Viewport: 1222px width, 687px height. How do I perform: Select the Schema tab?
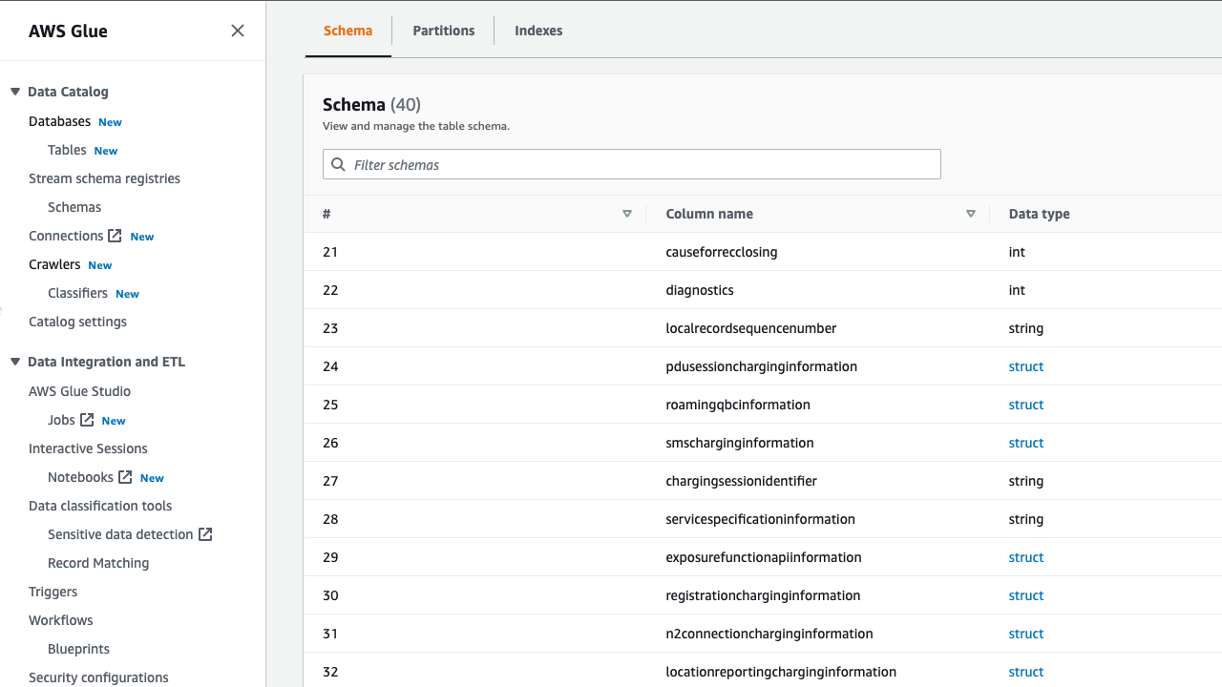coord(348,31)
